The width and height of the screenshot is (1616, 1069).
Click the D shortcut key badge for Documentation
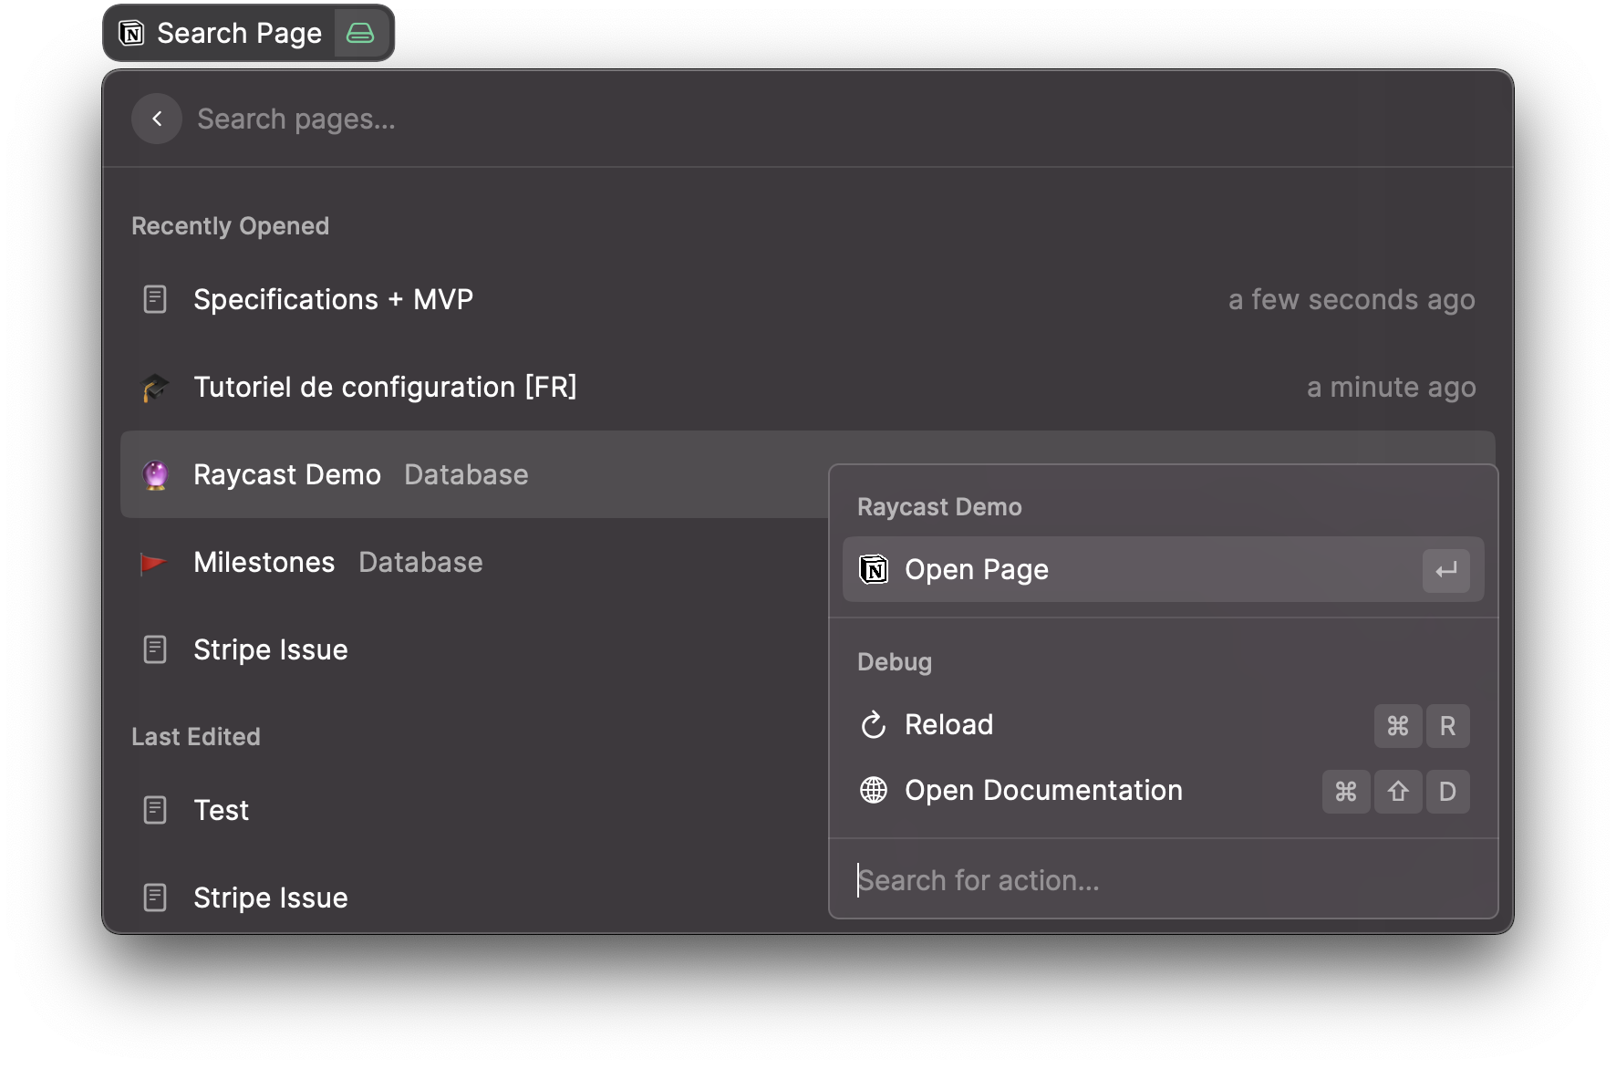1447,792
